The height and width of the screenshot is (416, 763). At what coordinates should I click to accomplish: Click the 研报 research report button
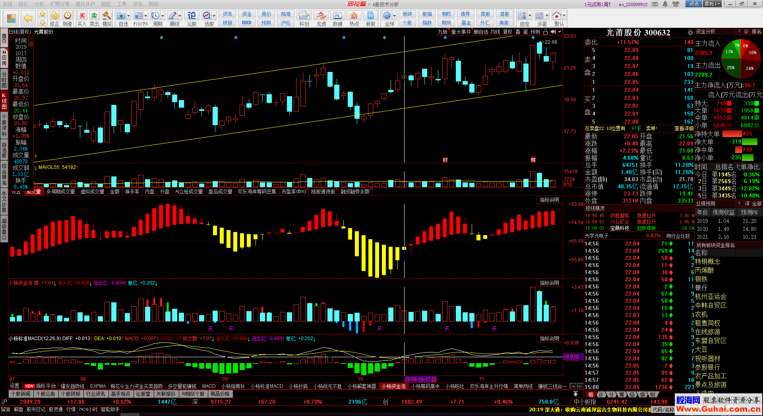pos(227,23)
